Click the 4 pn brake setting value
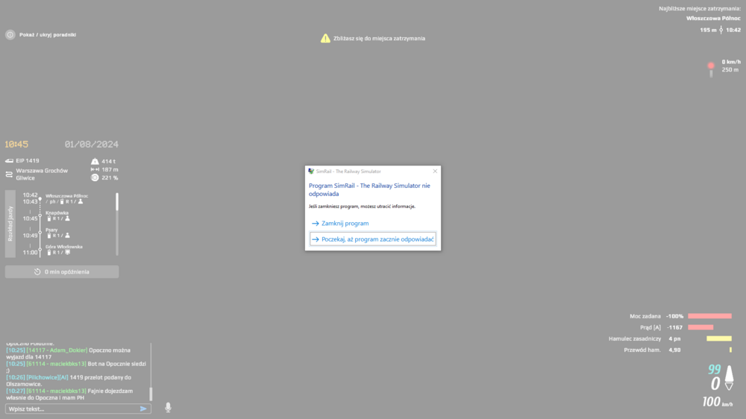Viewport: 746px width, 419px height. 674,338
